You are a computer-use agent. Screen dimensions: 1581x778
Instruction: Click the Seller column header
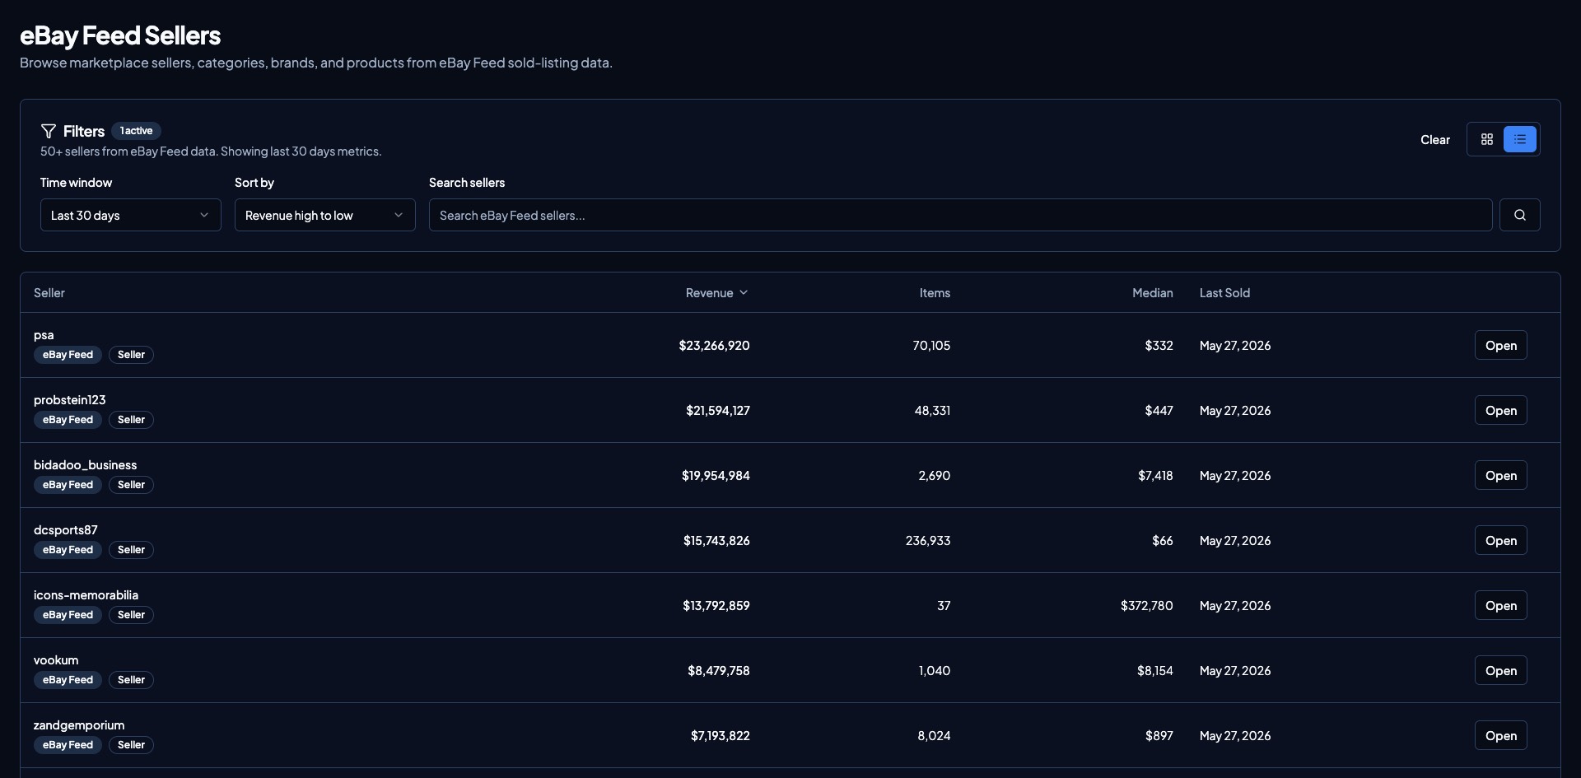tap(49, 293)
